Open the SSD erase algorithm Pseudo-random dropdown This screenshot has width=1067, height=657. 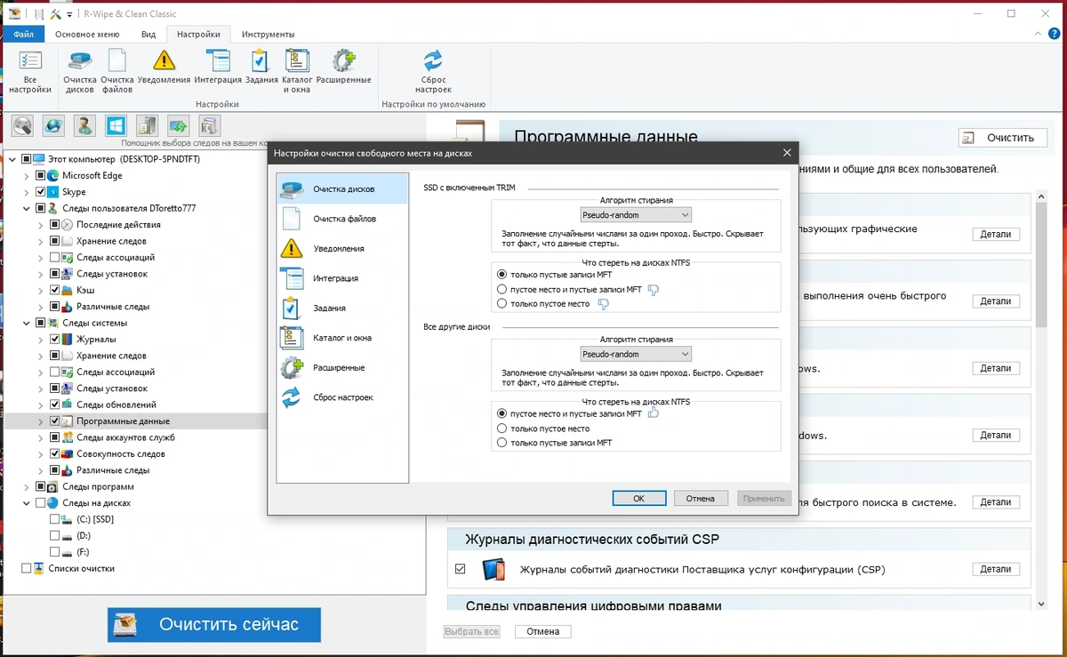coord(635,215)
